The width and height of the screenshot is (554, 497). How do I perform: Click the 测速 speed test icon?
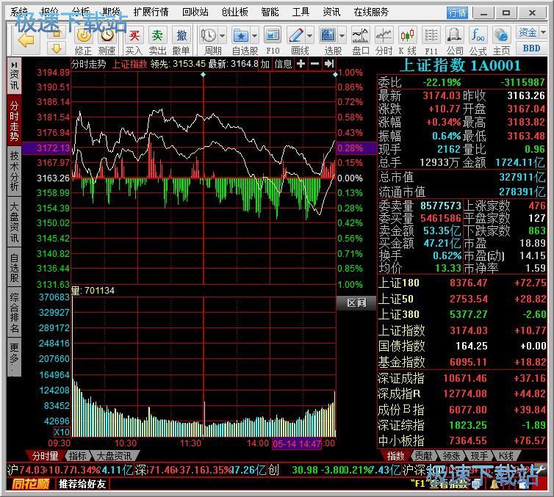[107, 40]
